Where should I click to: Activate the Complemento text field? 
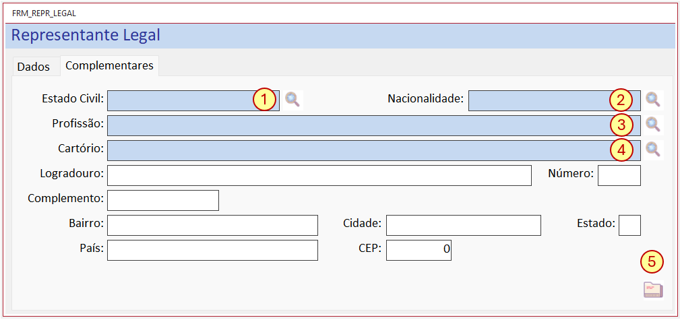(x=163, y=200)
